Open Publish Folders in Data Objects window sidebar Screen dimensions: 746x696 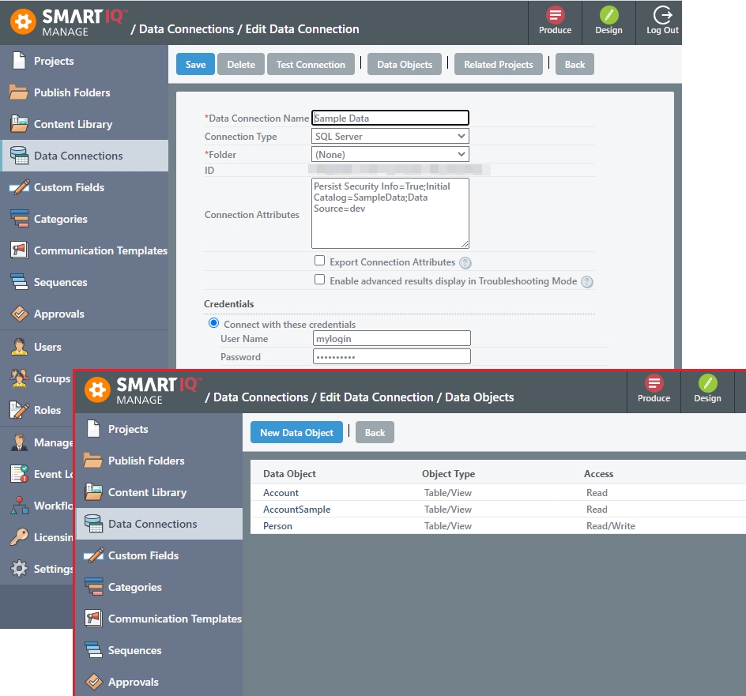(x=159, y=461)
